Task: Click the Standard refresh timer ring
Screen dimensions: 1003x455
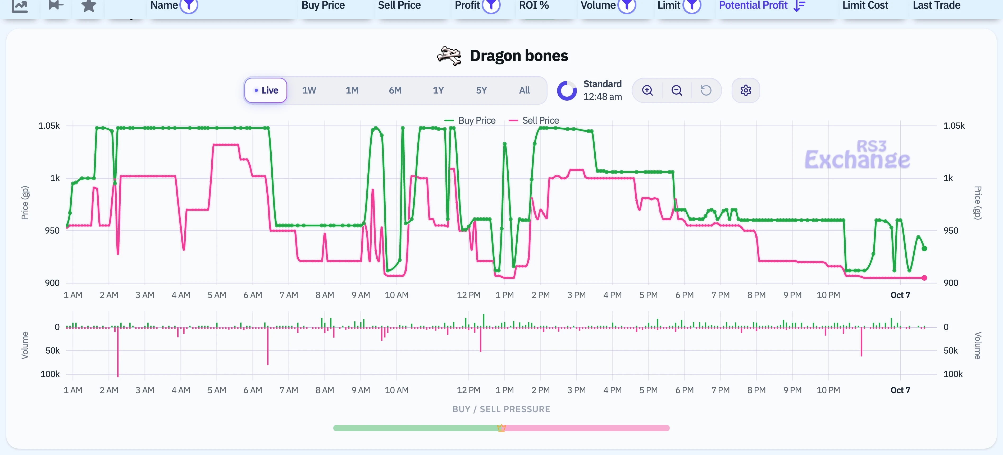Action: 567,91
